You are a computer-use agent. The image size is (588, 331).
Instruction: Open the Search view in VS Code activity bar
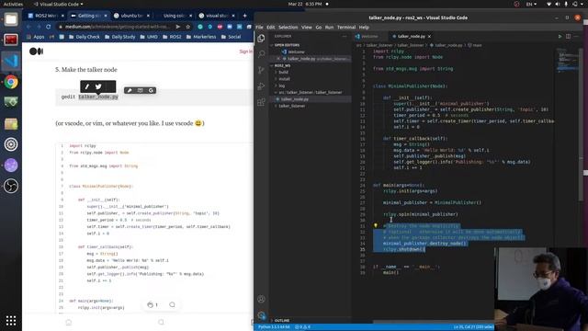(x=261, y=54)
